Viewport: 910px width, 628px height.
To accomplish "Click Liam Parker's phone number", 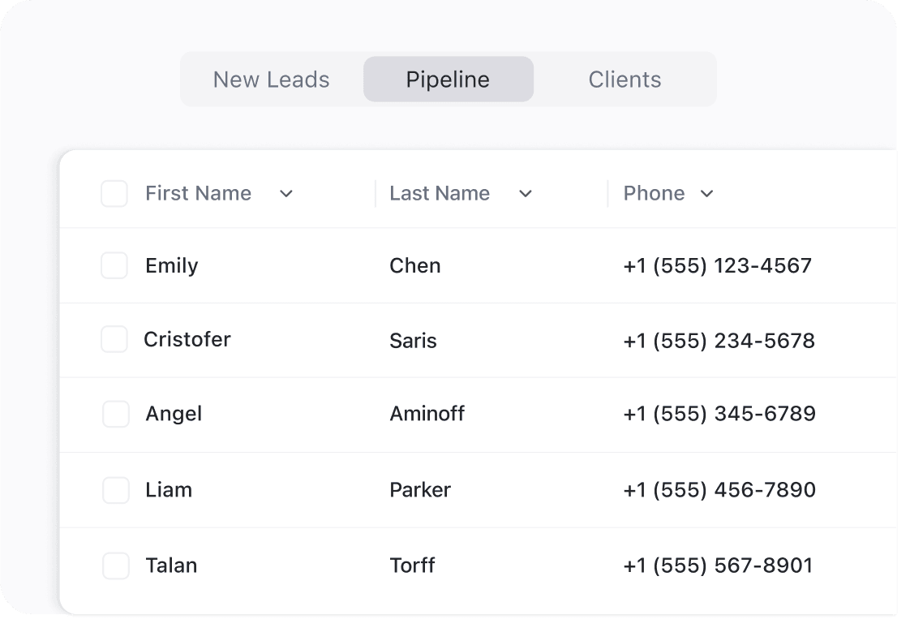I will 719,489.
